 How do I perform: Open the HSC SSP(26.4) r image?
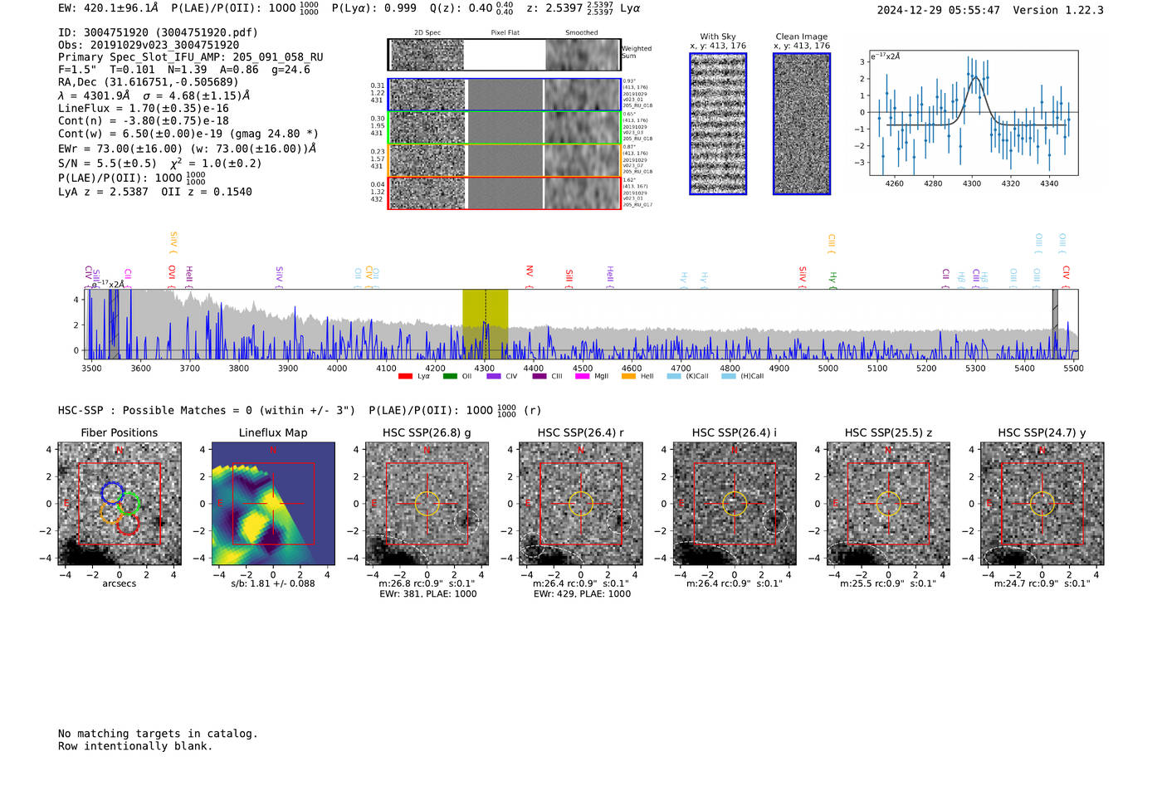coord(581,504)
